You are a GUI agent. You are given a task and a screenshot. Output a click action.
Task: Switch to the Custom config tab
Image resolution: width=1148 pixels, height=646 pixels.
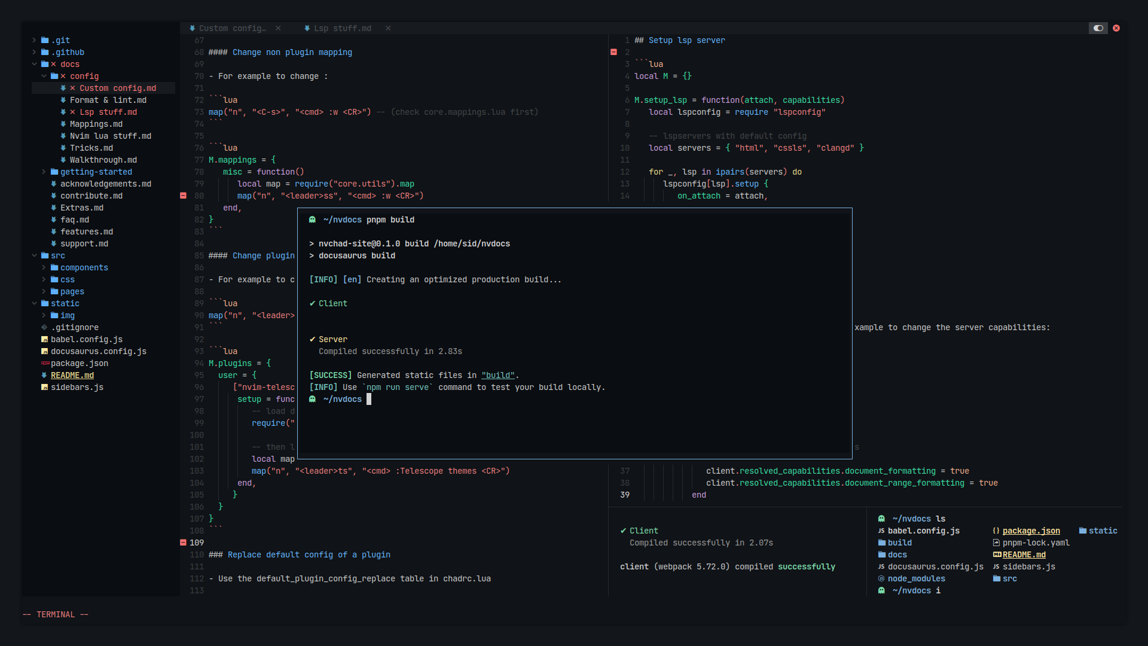[x=232, y=28]
